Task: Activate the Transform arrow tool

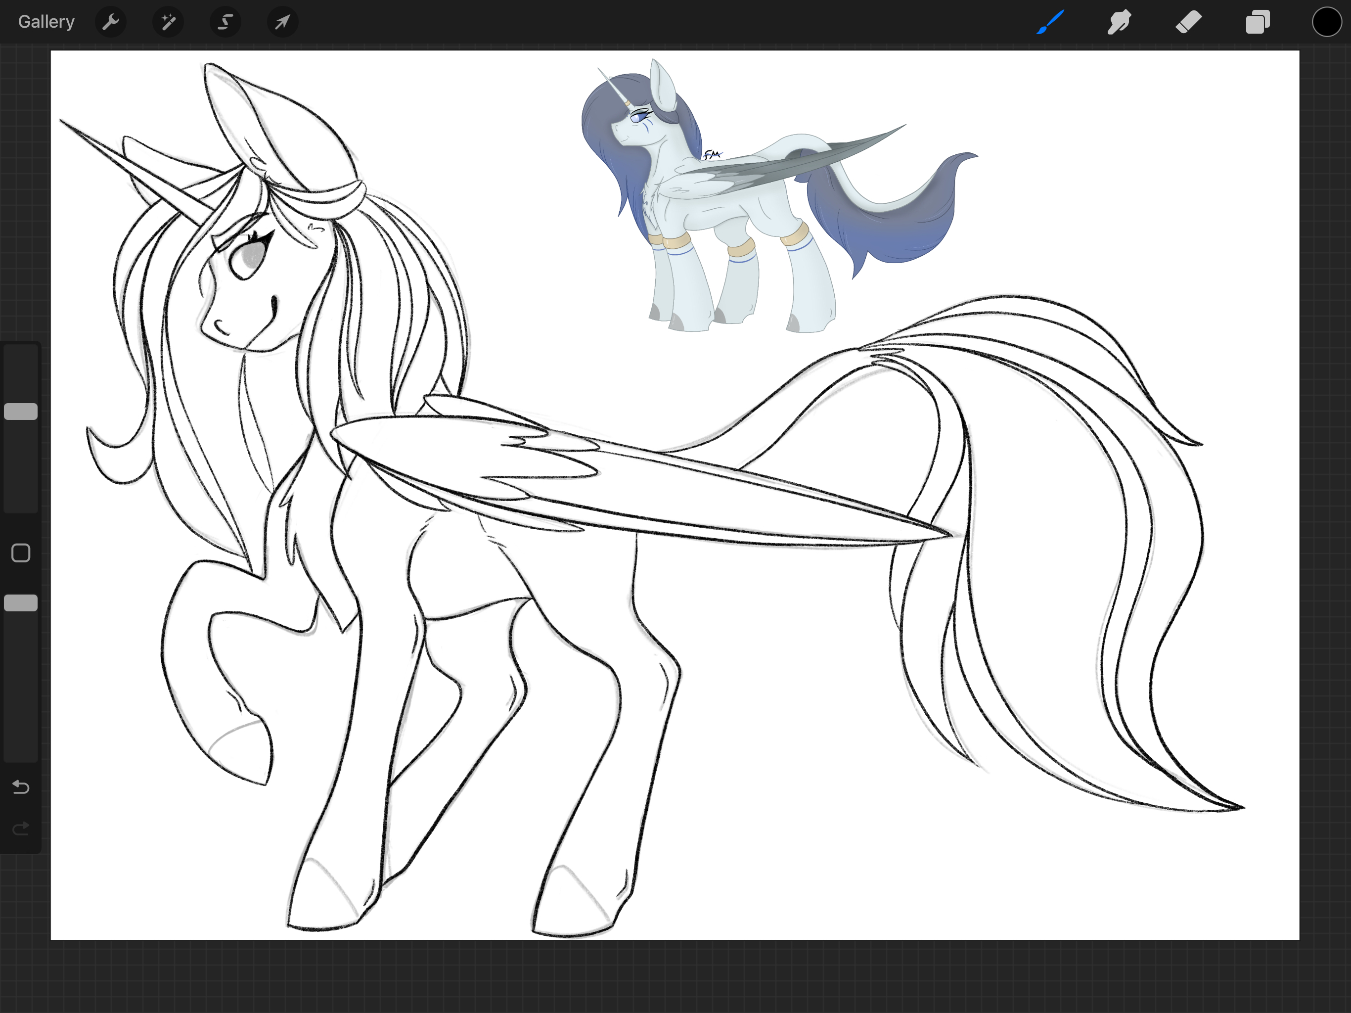Action: pyautogui.click(x=282, y=22)
